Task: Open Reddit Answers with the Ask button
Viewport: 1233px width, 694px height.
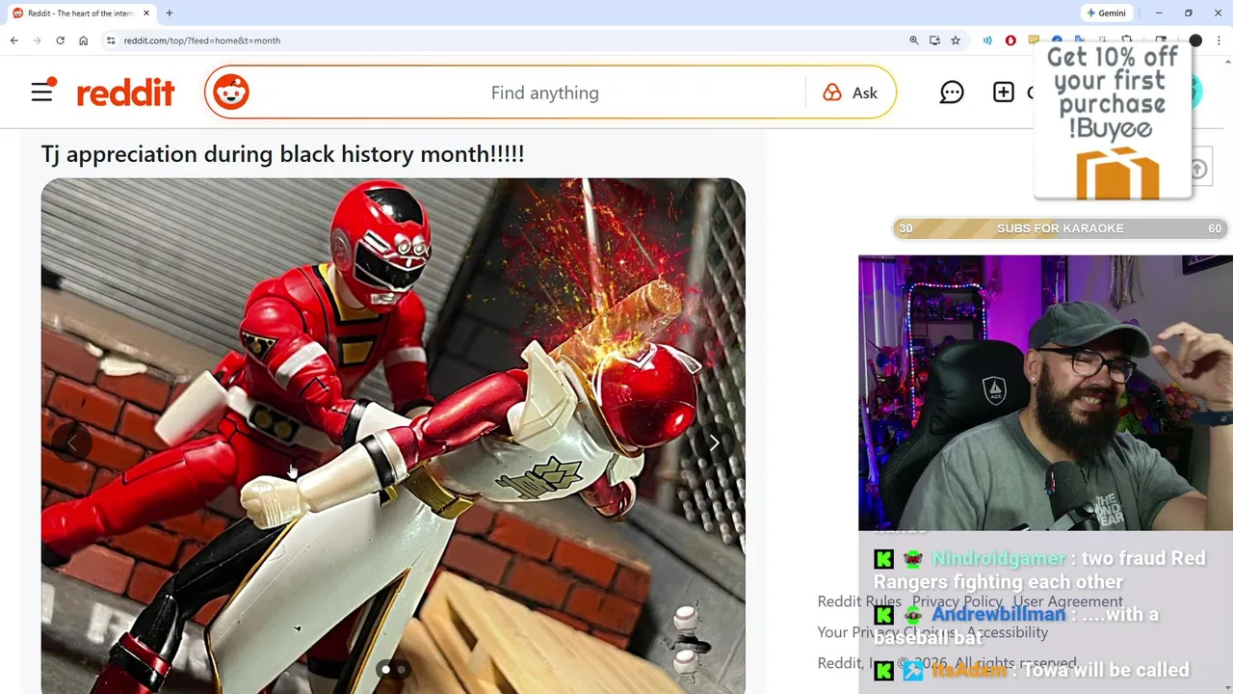Action: tap(851, 93)
